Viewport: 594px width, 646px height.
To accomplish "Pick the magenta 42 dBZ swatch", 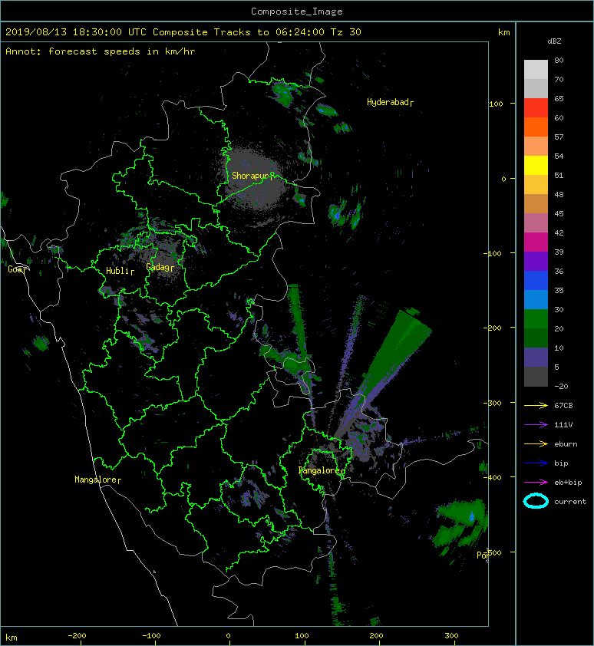I will coord(536,242).
